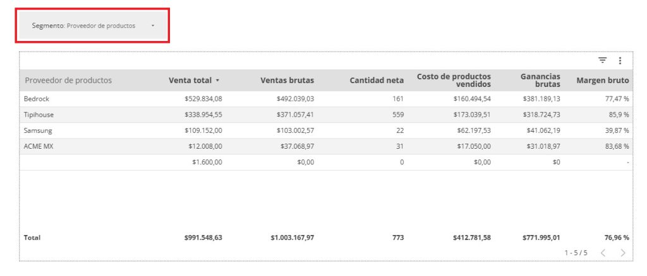Click Tipihouse total sale $338.954,55
This screenshot has width=647, height=276.
point(203,115)
